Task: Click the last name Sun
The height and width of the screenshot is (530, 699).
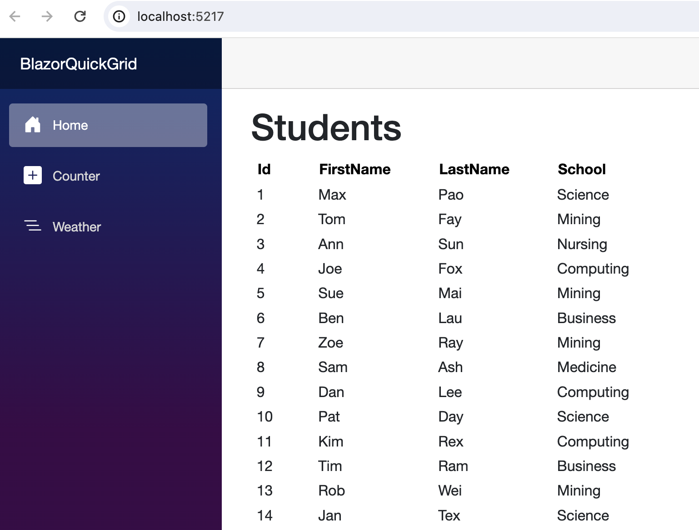Action: 451,244
